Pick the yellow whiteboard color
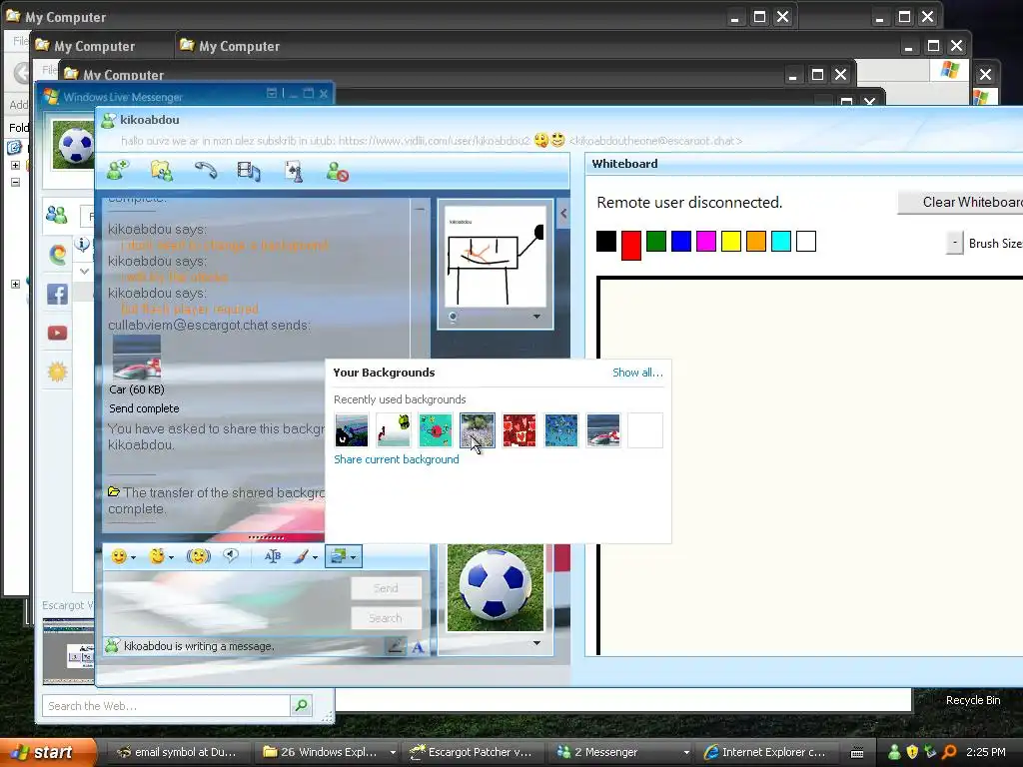Image resolution: width=1023 pixels, height=767 pixels. coord(730,242)
